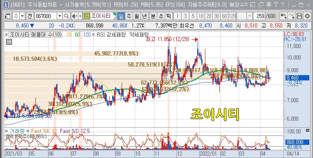Screen dimensions: 313x158
Task: Click stock code input field 067000
Action: pyautogui.click(x=46, y=16)
